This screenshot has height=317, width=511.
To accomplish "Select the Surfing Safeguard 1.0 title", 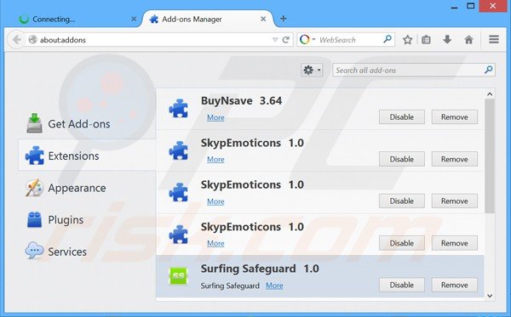I will pyautogui.click(x=260, y=269).
